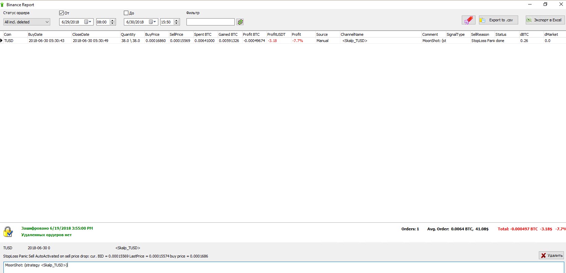Image resolution: width=566 pixels, height=273 pixels.
Task: Select the profit BTC cell -0.00049674
Action: (x=254, y=41)
